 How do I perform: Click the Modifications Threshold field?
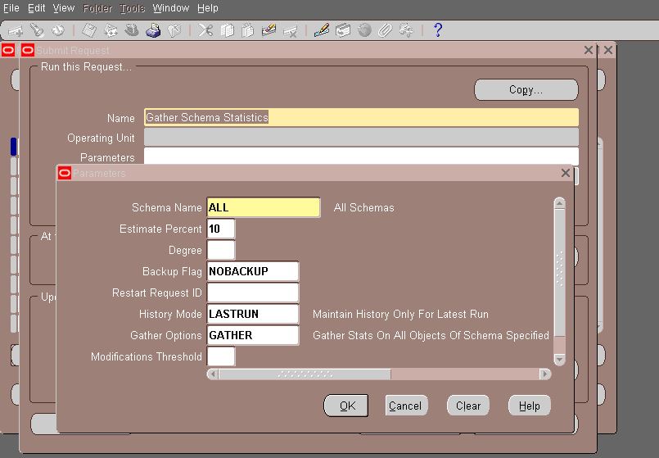click(221, 356)
